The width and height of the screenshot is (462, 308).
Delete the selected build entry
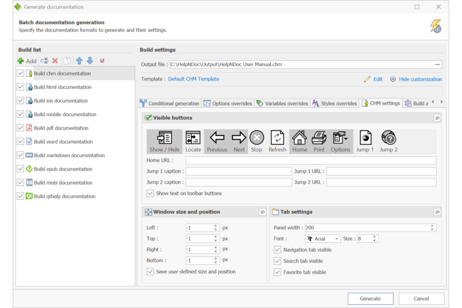pos(55,61)
